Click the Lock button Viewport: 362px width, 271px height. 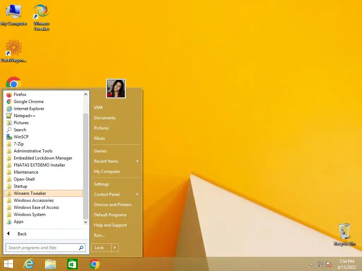click(x=101, y=248)
